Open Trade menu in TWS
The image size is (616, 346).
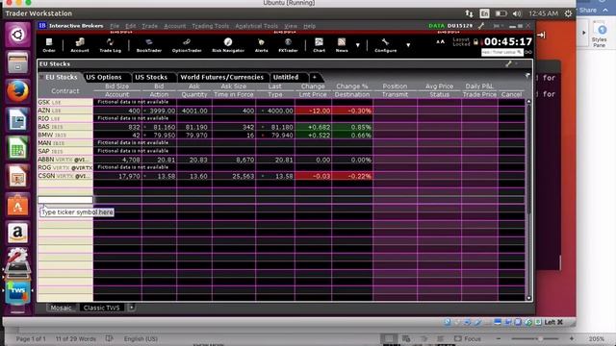(x=149, y=26)
